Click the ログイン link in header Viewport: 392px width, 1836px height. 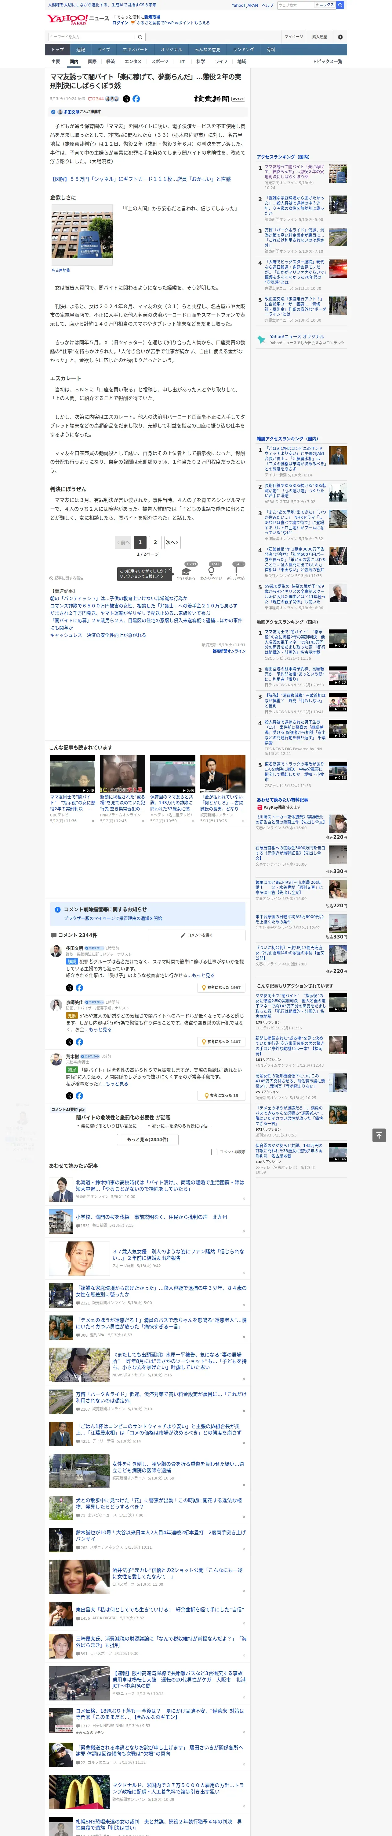120,23
